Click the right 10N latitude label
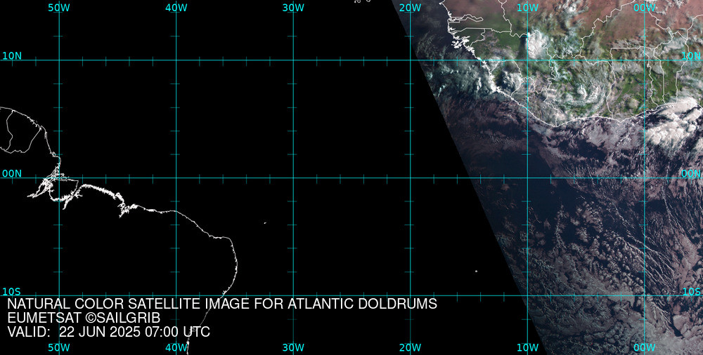The width and height of the screenshot is (703, 355). click(691, 56)
